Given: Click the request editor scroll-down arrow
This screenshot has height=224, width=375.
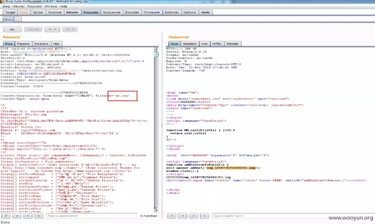Looking at the screenshot, I should tap(156, 210).
